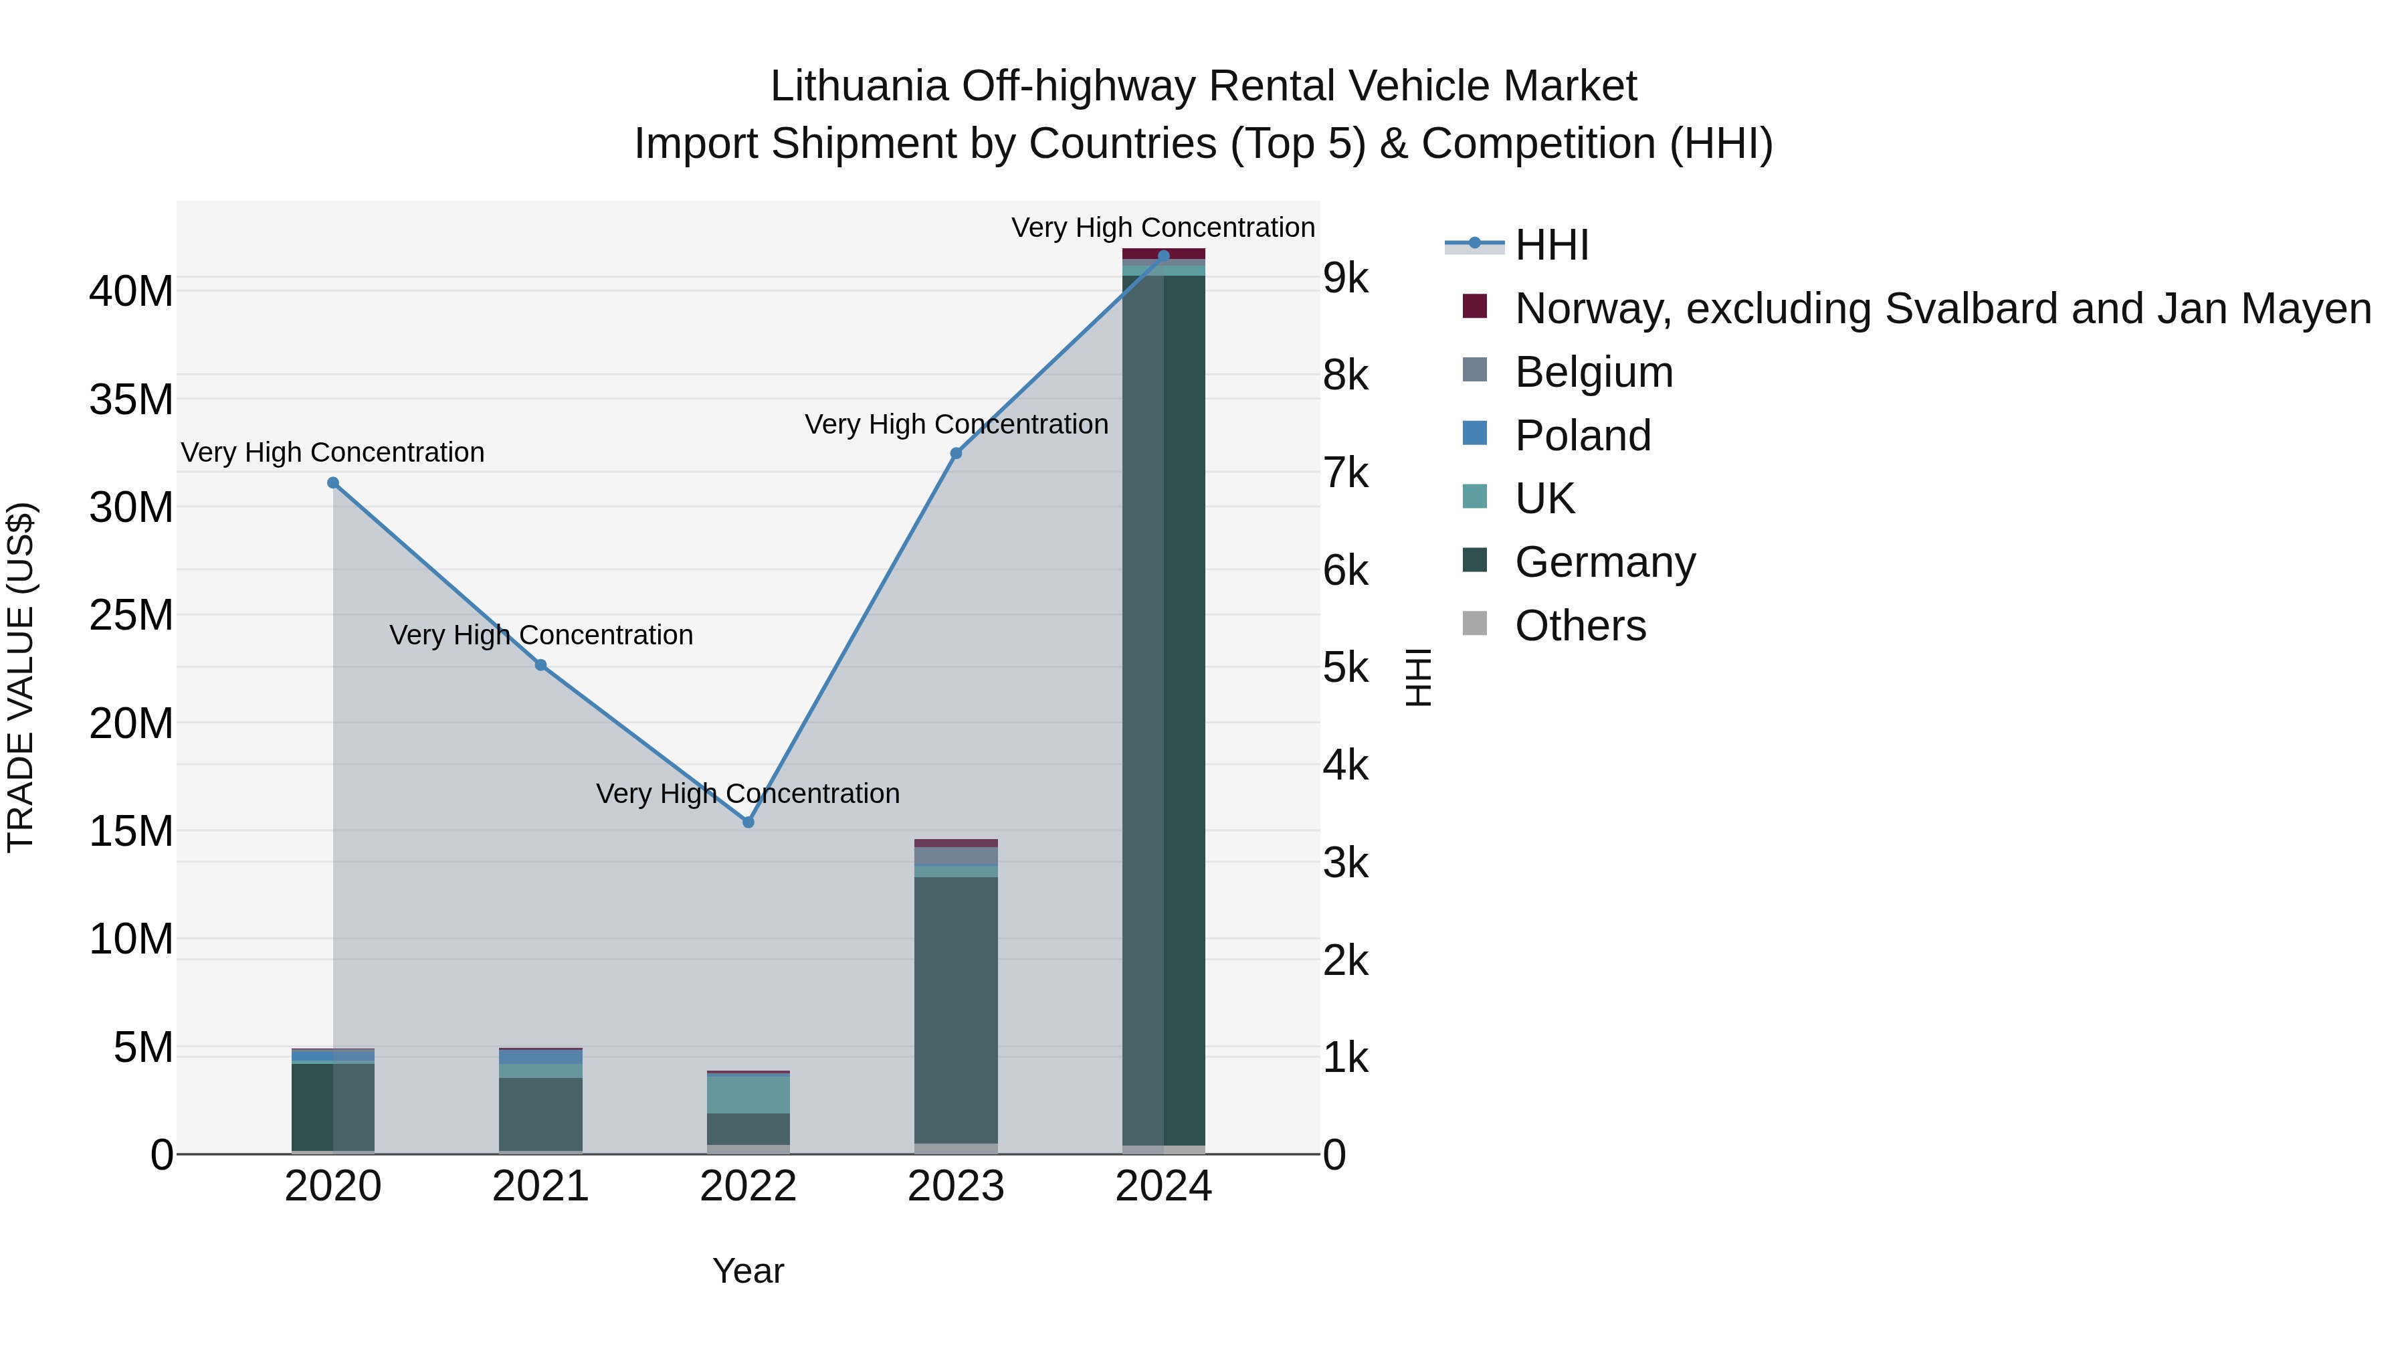
Task: Click '10M' left axis tick
Action: tap(131, 939)
